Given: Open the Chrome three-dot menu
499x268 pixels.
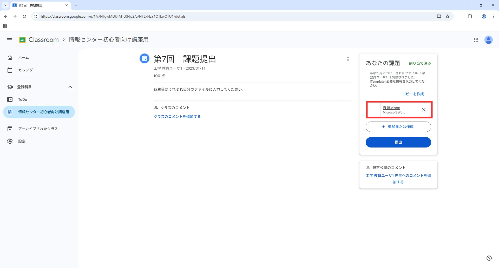Looking at the screenshot, I should pos(493,16).
